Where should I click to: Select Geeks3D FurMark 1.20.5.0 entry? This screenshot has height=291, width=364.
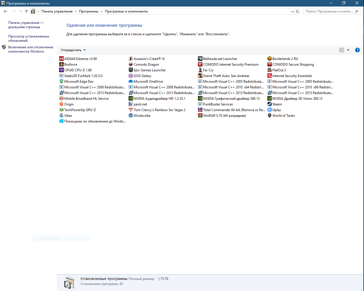coord(81,76)
